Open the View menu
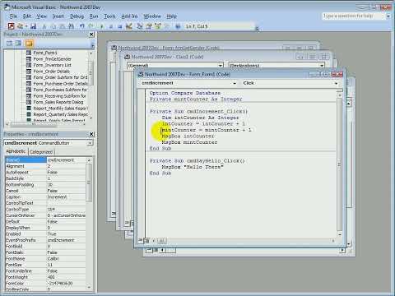 click(42, 16)
